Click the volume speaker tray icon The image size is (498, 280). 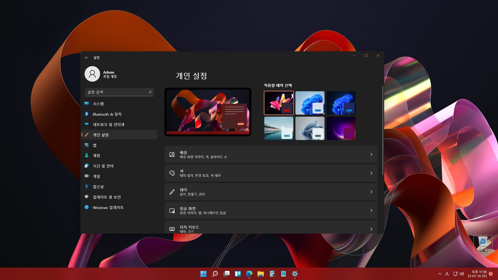pyautogui.click(x=462, y=274)
